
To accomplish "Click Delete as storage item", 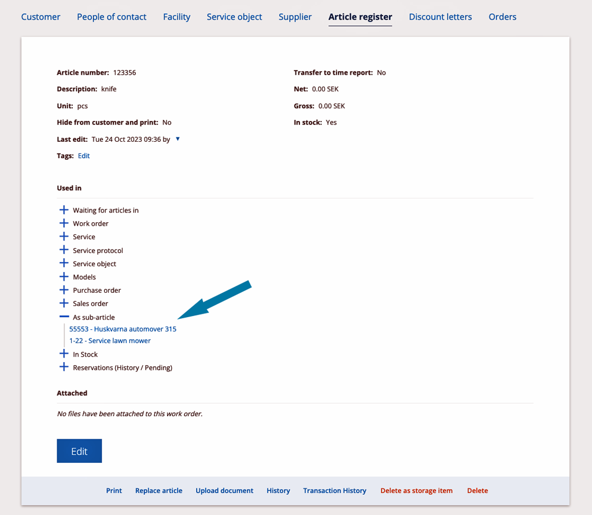I will 416,491.
